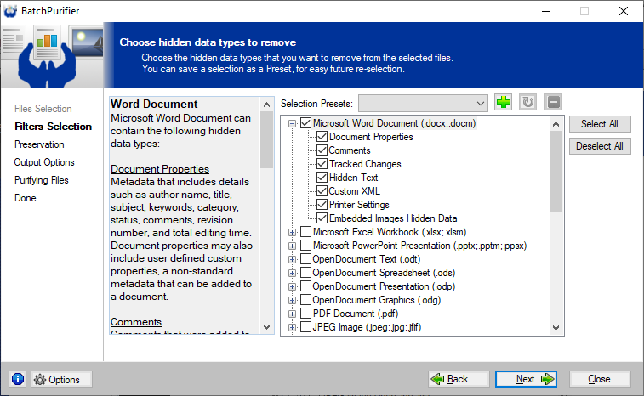Click filter tree scroll down arrow

(x=556, y=328)
